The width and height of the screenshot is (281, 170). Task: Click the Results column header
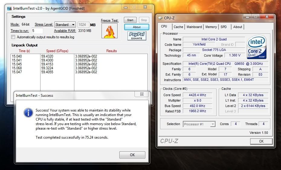111,51
